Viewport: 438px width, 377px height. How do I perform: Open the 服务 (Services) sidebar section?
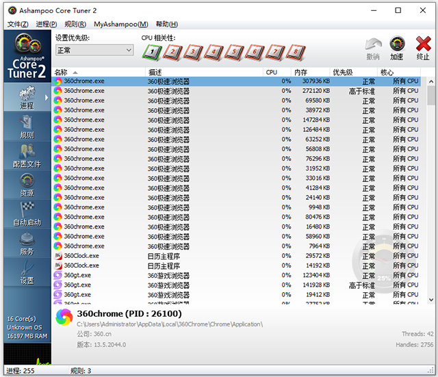27,243
